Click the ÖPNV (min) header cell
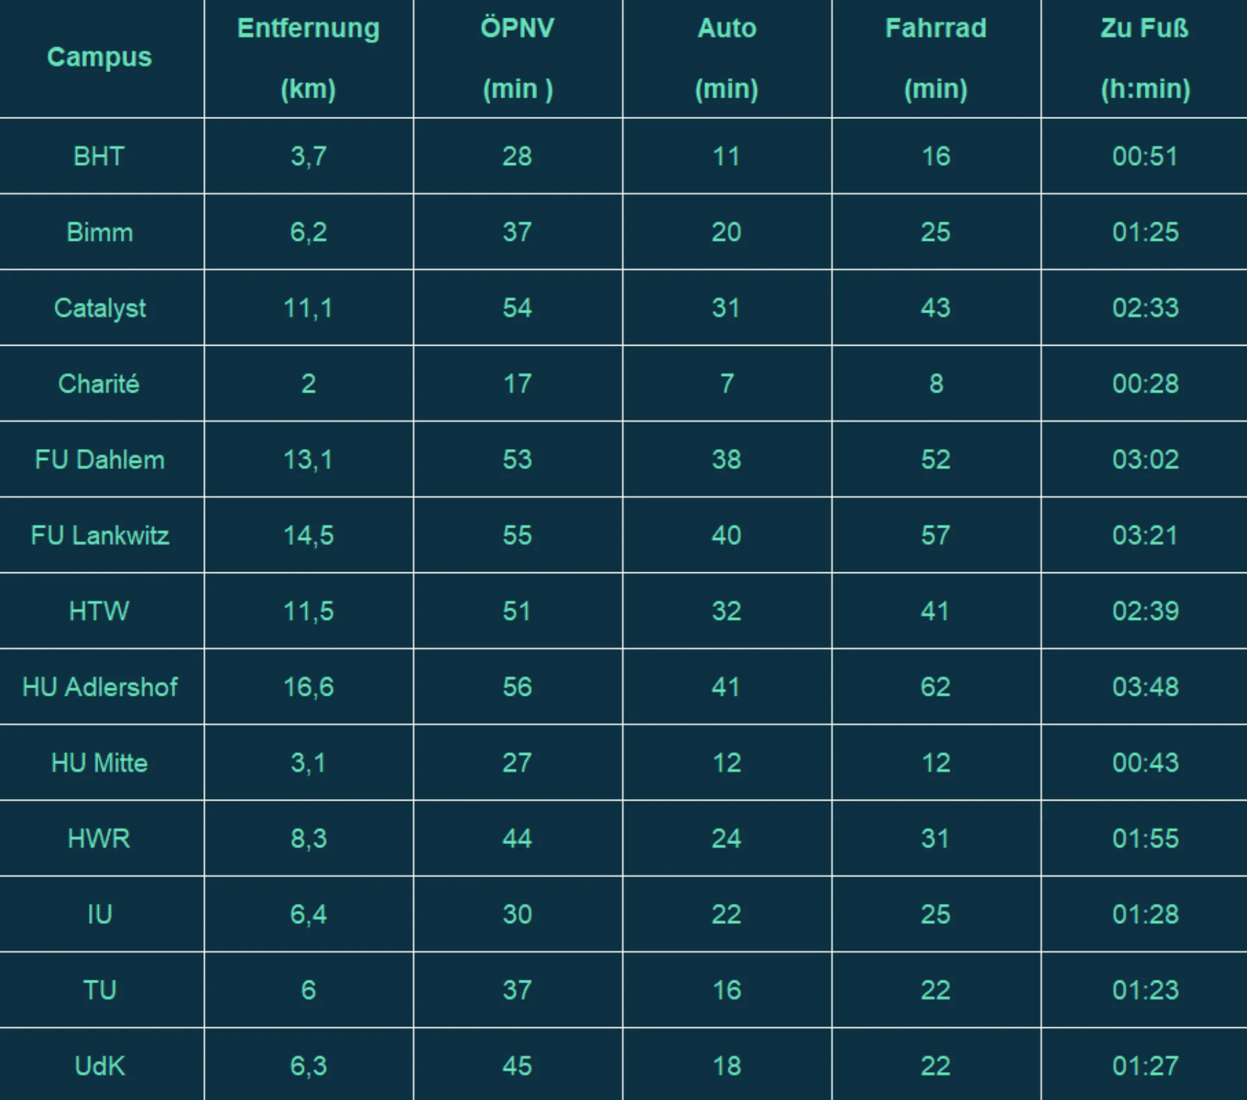The image size is (1247, 1100). (518, 58)
